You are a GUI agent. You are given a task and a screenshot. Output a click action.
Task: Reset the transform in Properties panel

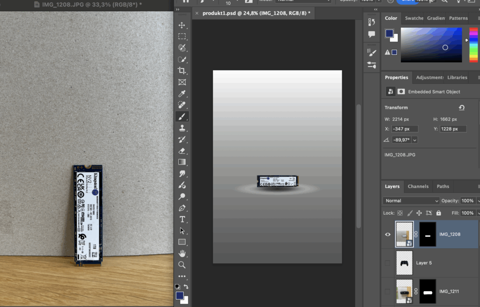coord(462,107)
